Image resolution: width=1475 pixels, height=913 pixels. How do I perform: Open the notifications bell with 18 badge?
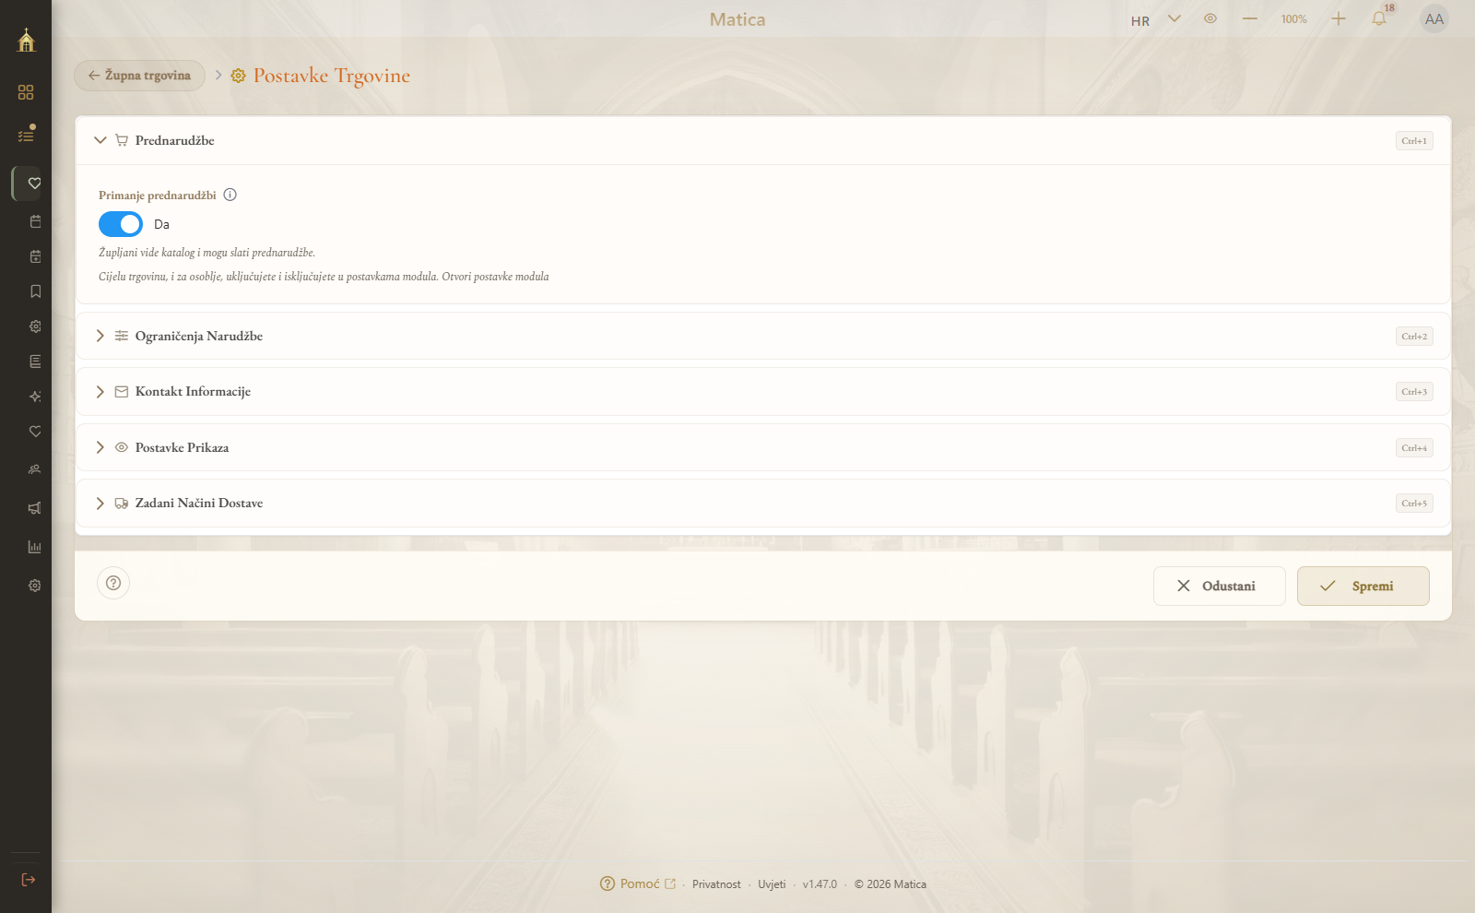(1379, 18)
